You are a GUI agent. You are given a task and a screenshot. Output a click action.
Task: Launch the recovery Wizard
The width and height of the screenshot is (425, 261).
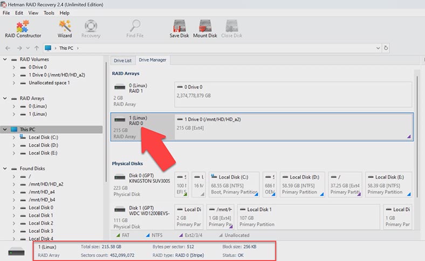pyautogui.click(x=65, y=29)
